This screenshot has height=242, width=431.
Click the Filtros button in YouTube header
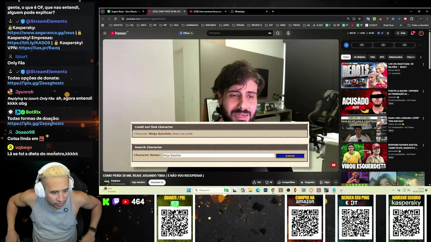pos(186,33)
